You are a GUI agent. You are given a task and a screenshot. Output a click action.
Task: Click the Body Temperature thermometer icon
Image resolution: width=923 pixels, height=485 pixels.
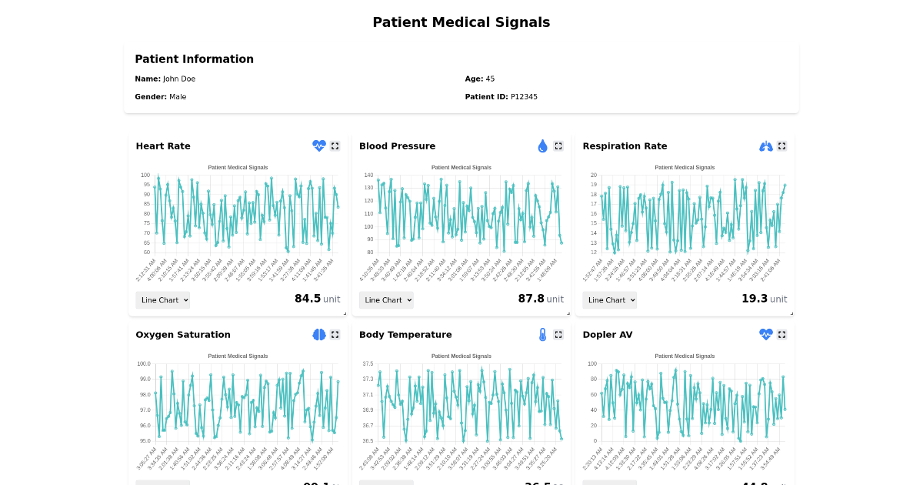[x=542, y=335]
